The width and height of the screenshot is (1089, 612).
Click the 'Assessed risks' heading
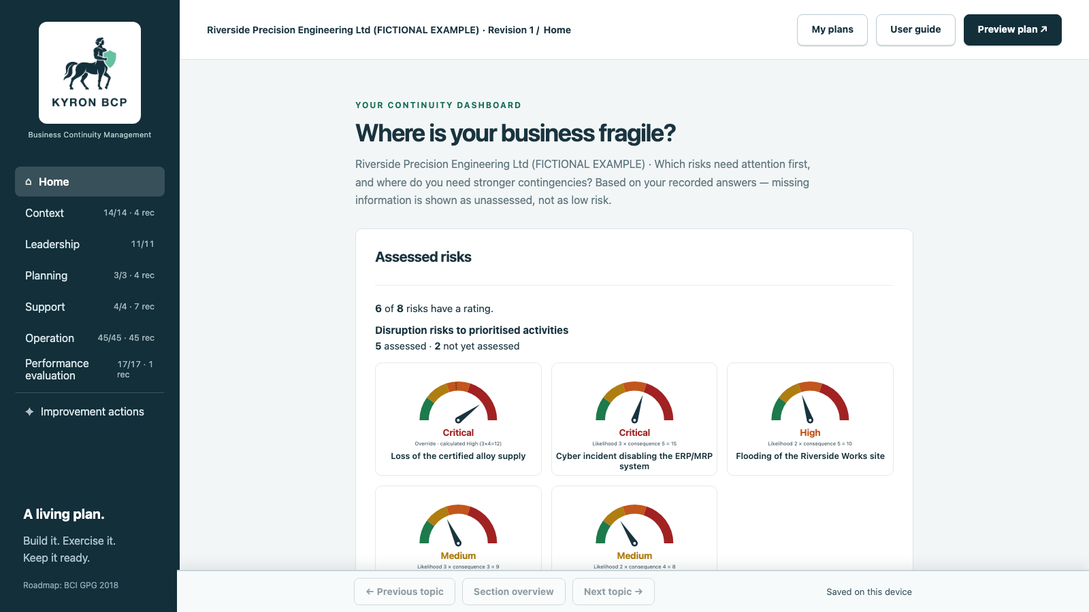pyautogui.click(x=423, y=257)
